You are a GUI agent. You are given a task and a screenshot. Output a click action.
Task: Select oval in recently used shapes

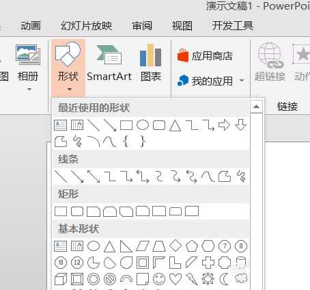coord(143,125)
